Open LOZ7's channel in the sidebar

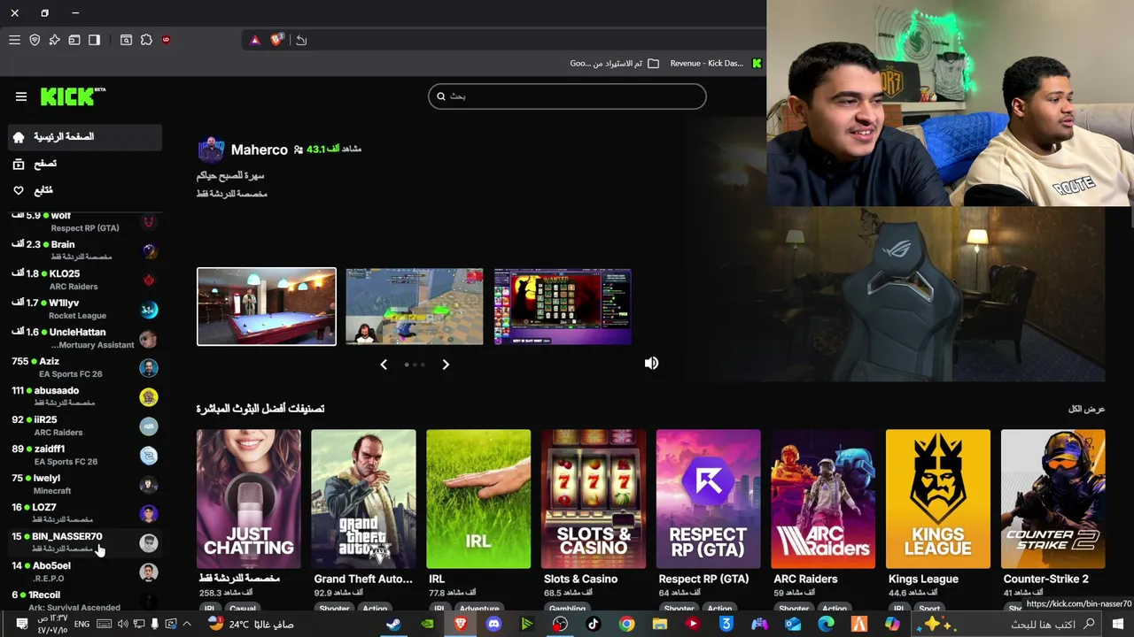pyautogui.click(x=84, y=513)
